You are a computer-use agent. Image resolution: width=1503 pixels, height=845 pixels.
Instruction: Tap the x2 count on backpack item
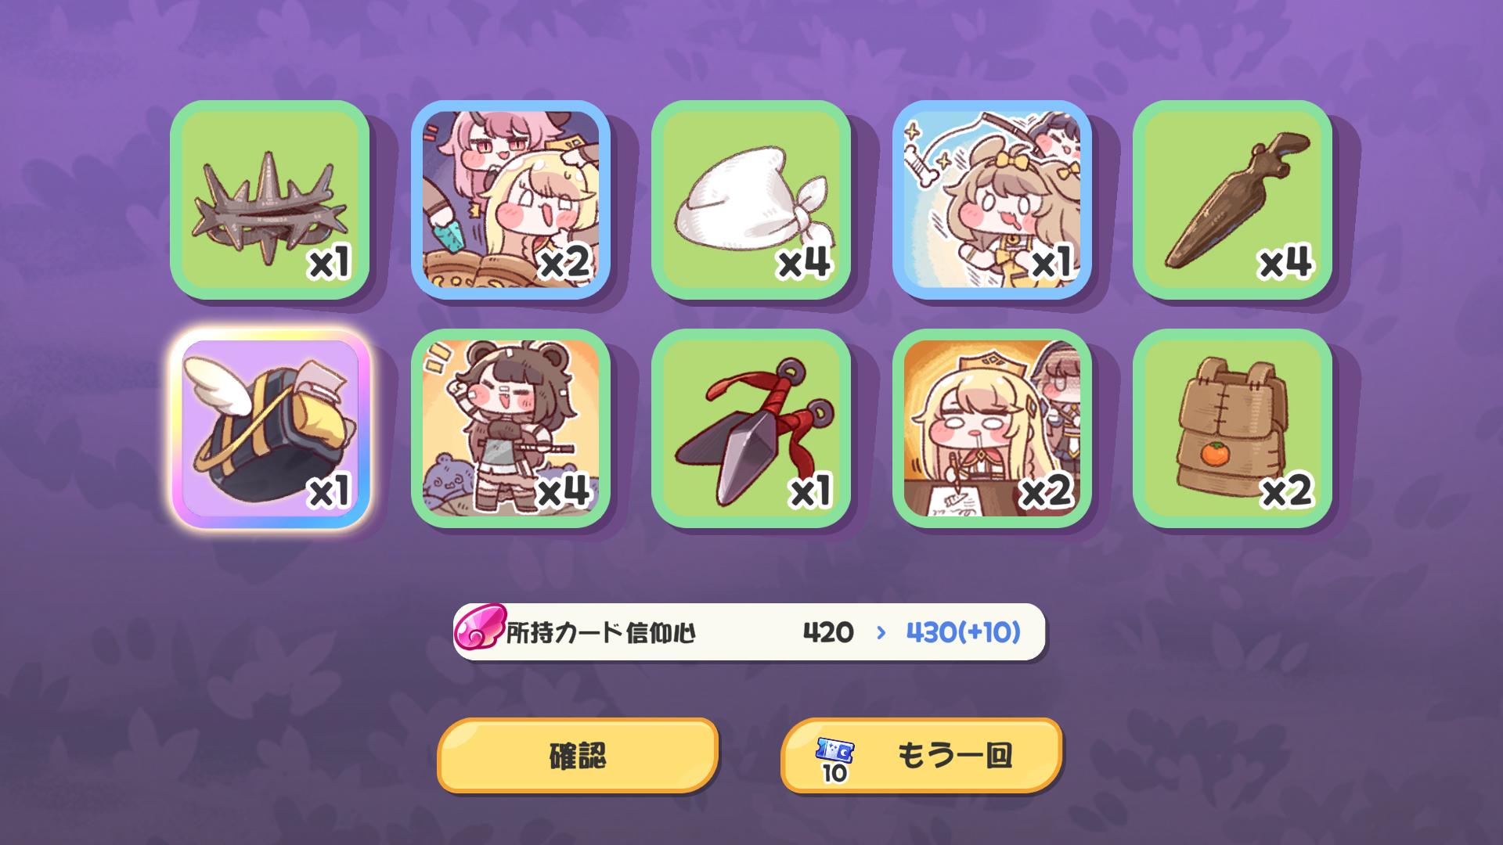[1286, 491]
